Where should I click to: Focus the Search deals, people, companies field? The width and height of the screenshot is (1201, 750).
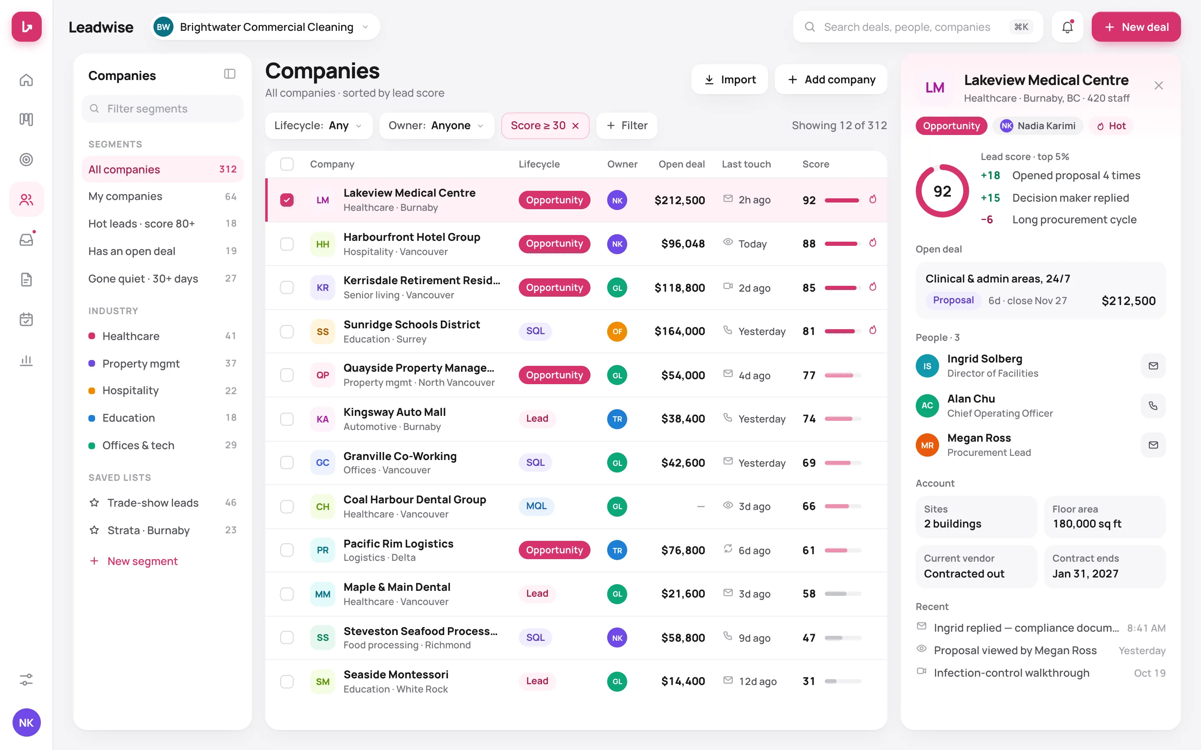click(917, 27)
